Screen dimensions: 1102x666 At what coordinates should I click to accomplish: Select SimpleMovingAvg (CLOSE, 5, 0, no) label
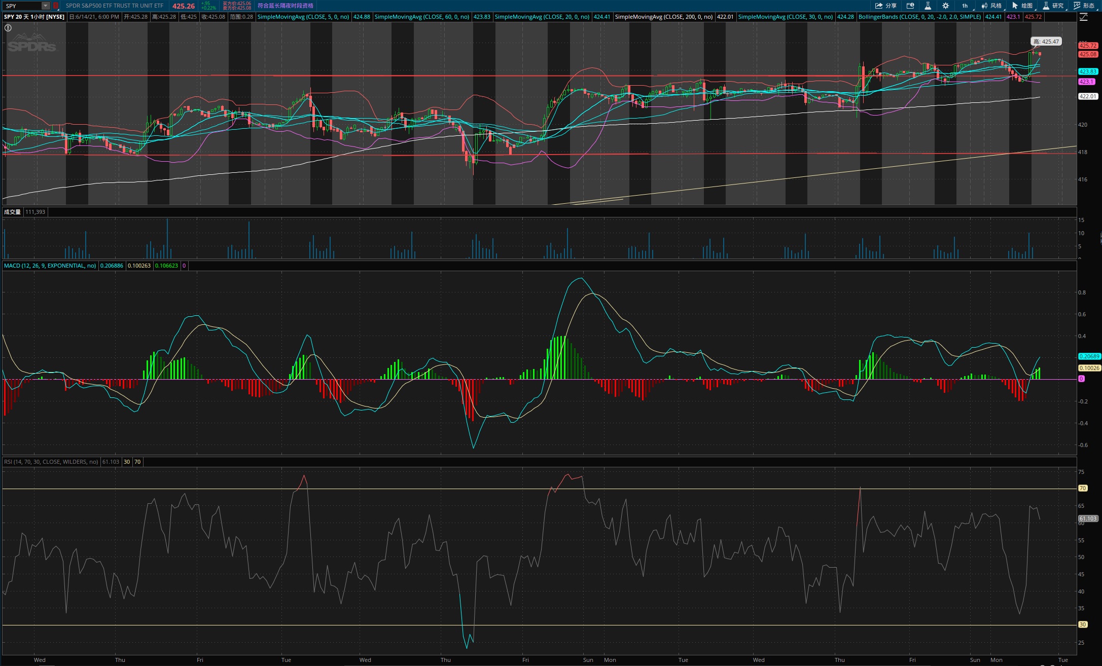coord(303,17)
